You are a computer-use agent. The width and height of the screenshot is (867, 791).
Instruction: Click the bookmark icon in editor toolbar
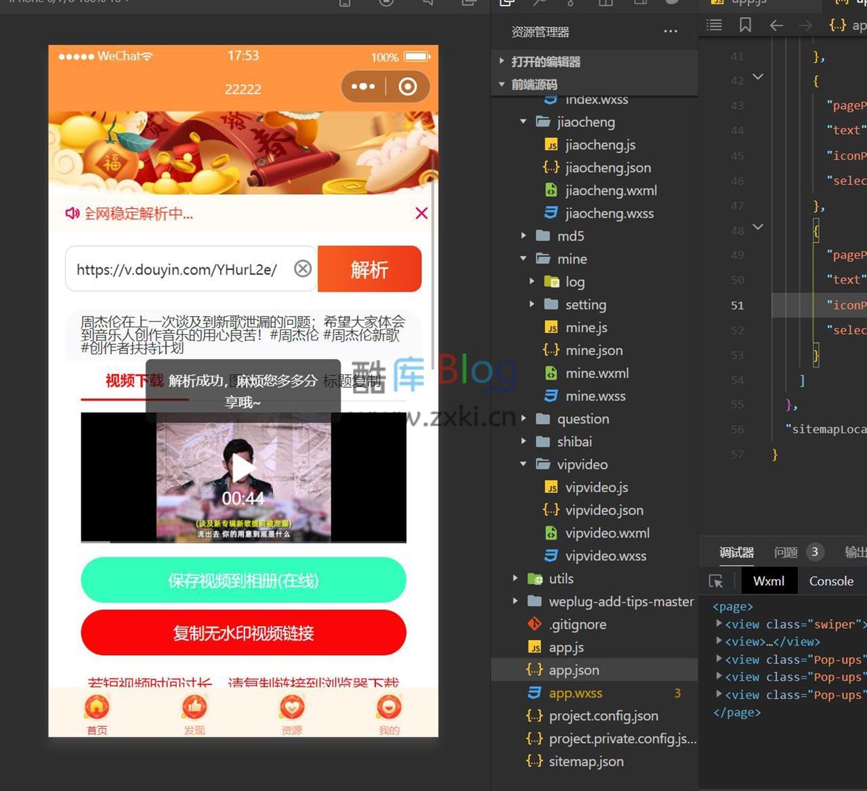click(745, 25)
